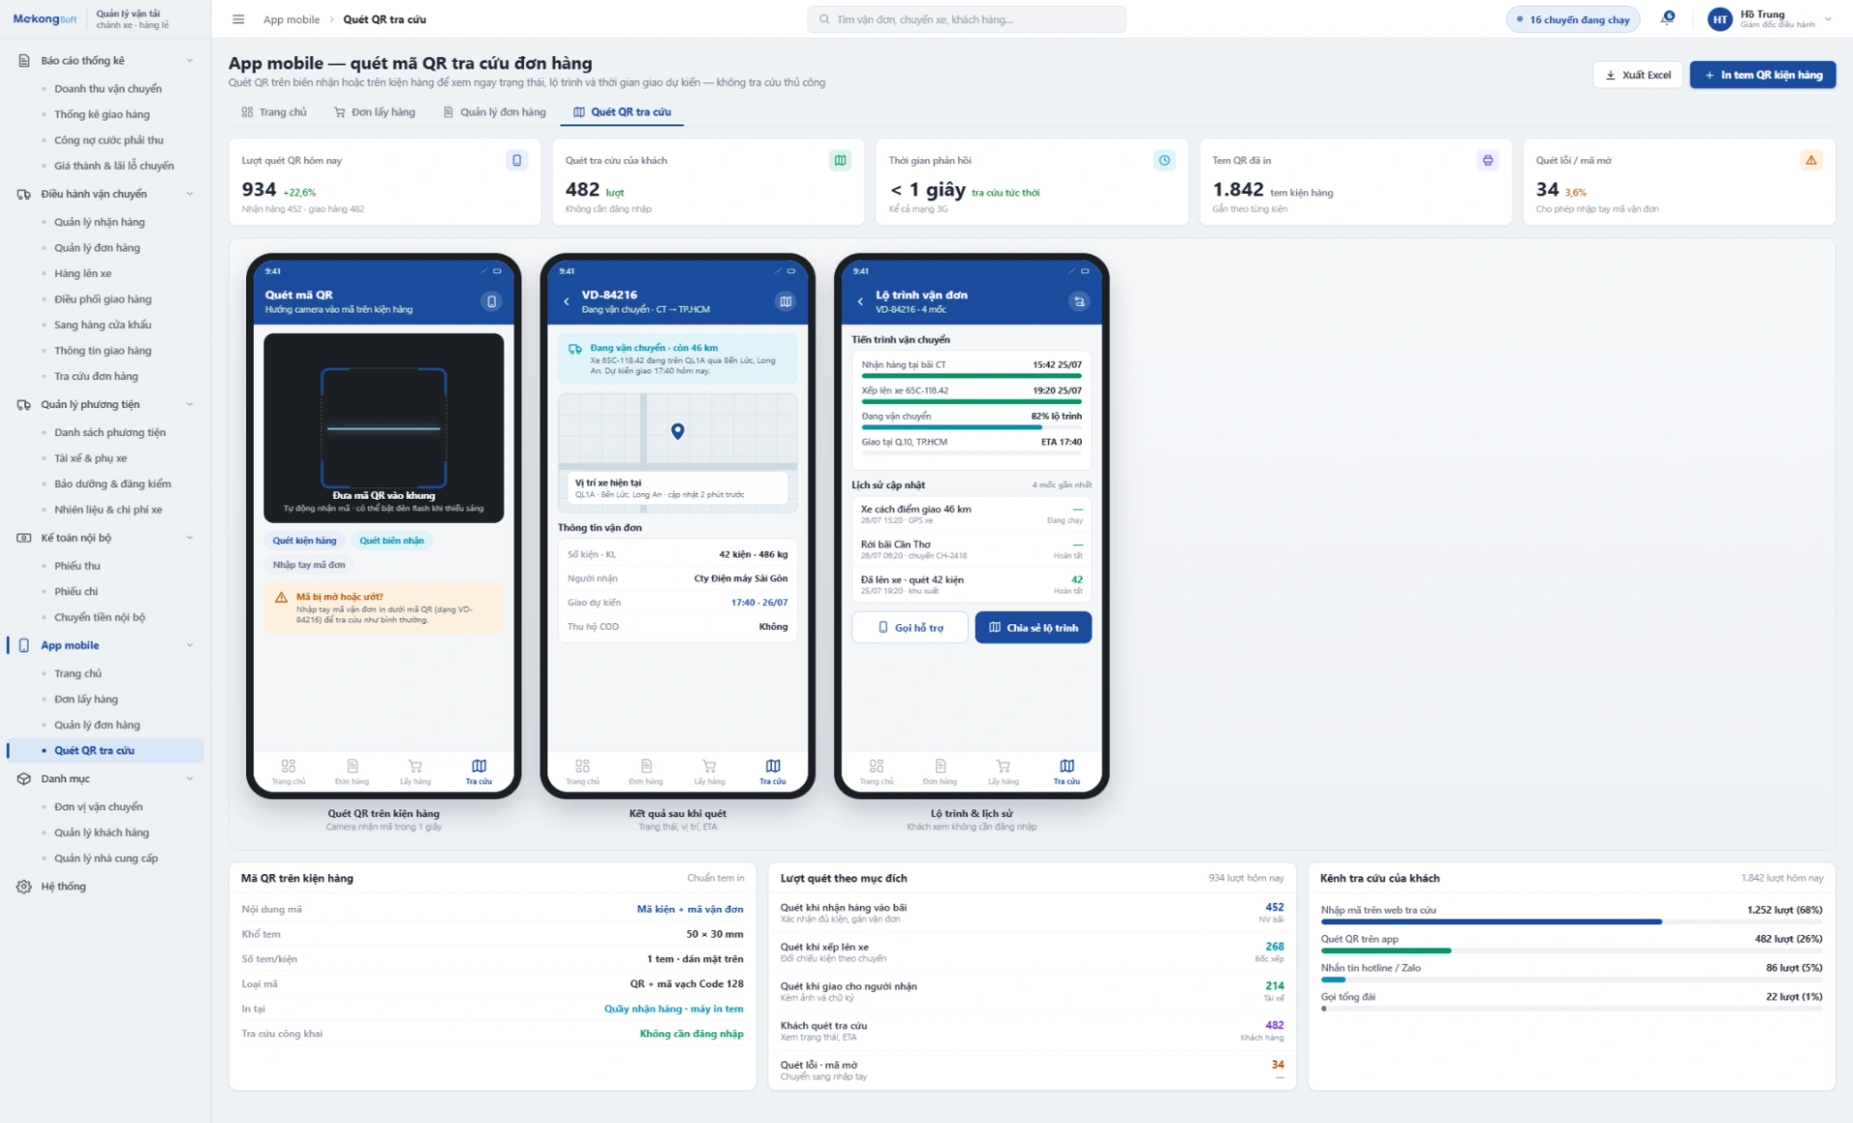The height and width of the screenshot is (1123, 1853).
Task: Click the search field Tìm vận đơn
Action: [967, 19]
